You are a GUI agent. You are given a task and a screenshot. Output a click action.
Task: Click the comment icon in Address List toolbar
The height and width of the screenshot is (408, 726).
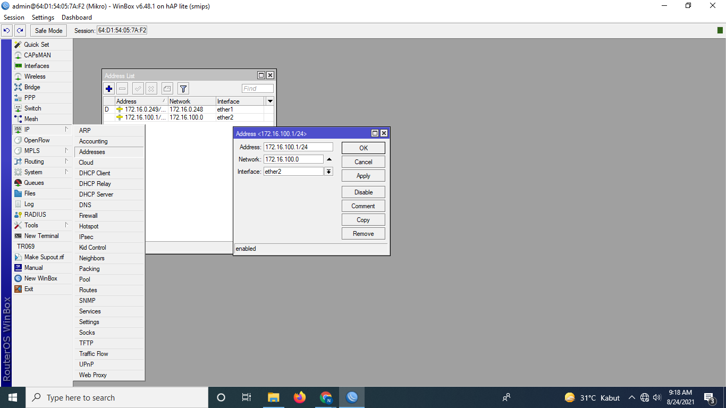click(x=167, y=89)
